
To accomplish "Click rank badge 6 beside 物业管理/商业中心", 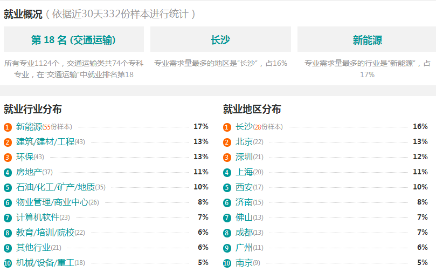I will pyautogui.click(x=8, y=202).
